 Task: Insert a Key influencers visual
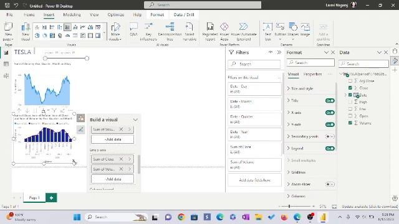148,32
